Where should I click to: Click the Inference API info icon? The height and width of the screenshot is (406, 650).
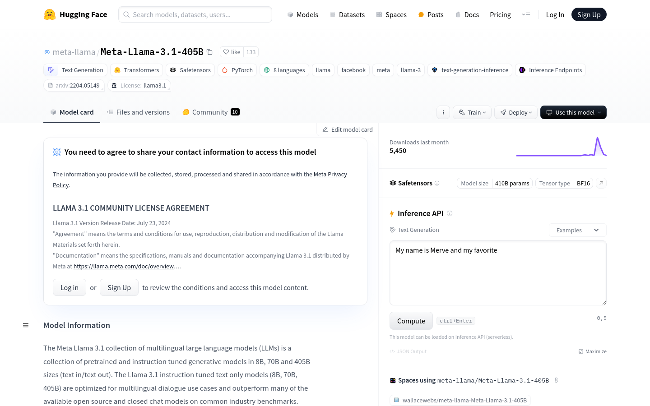click(450, 213)
